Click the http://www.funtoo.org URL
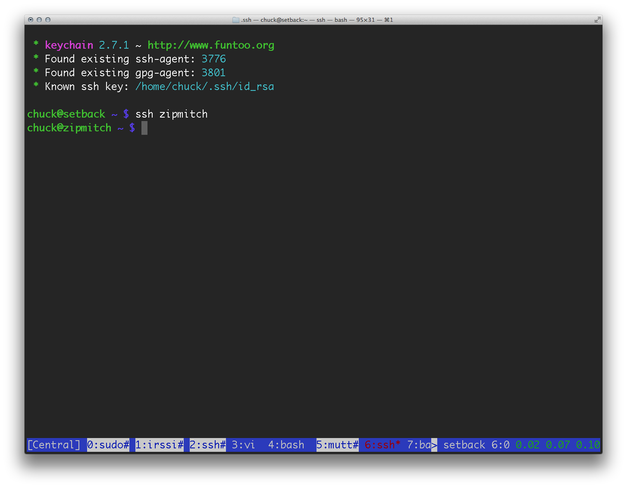The width and height of the screenshot is (627, 488). (x=211, y=45)
